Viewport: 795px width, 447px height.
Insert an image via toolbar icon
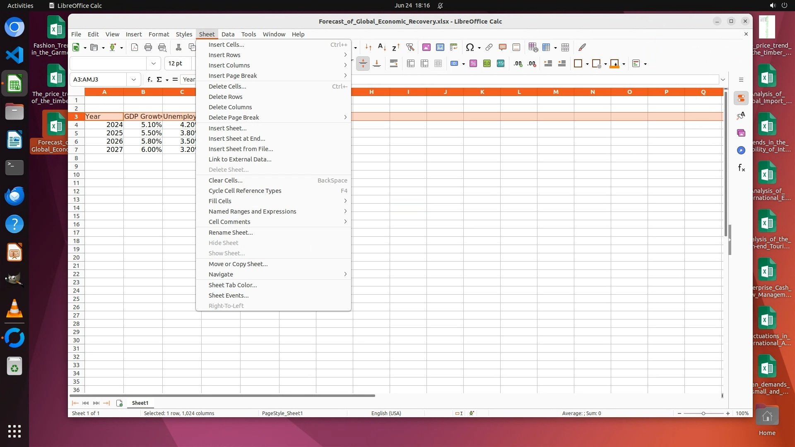(426, 47)
